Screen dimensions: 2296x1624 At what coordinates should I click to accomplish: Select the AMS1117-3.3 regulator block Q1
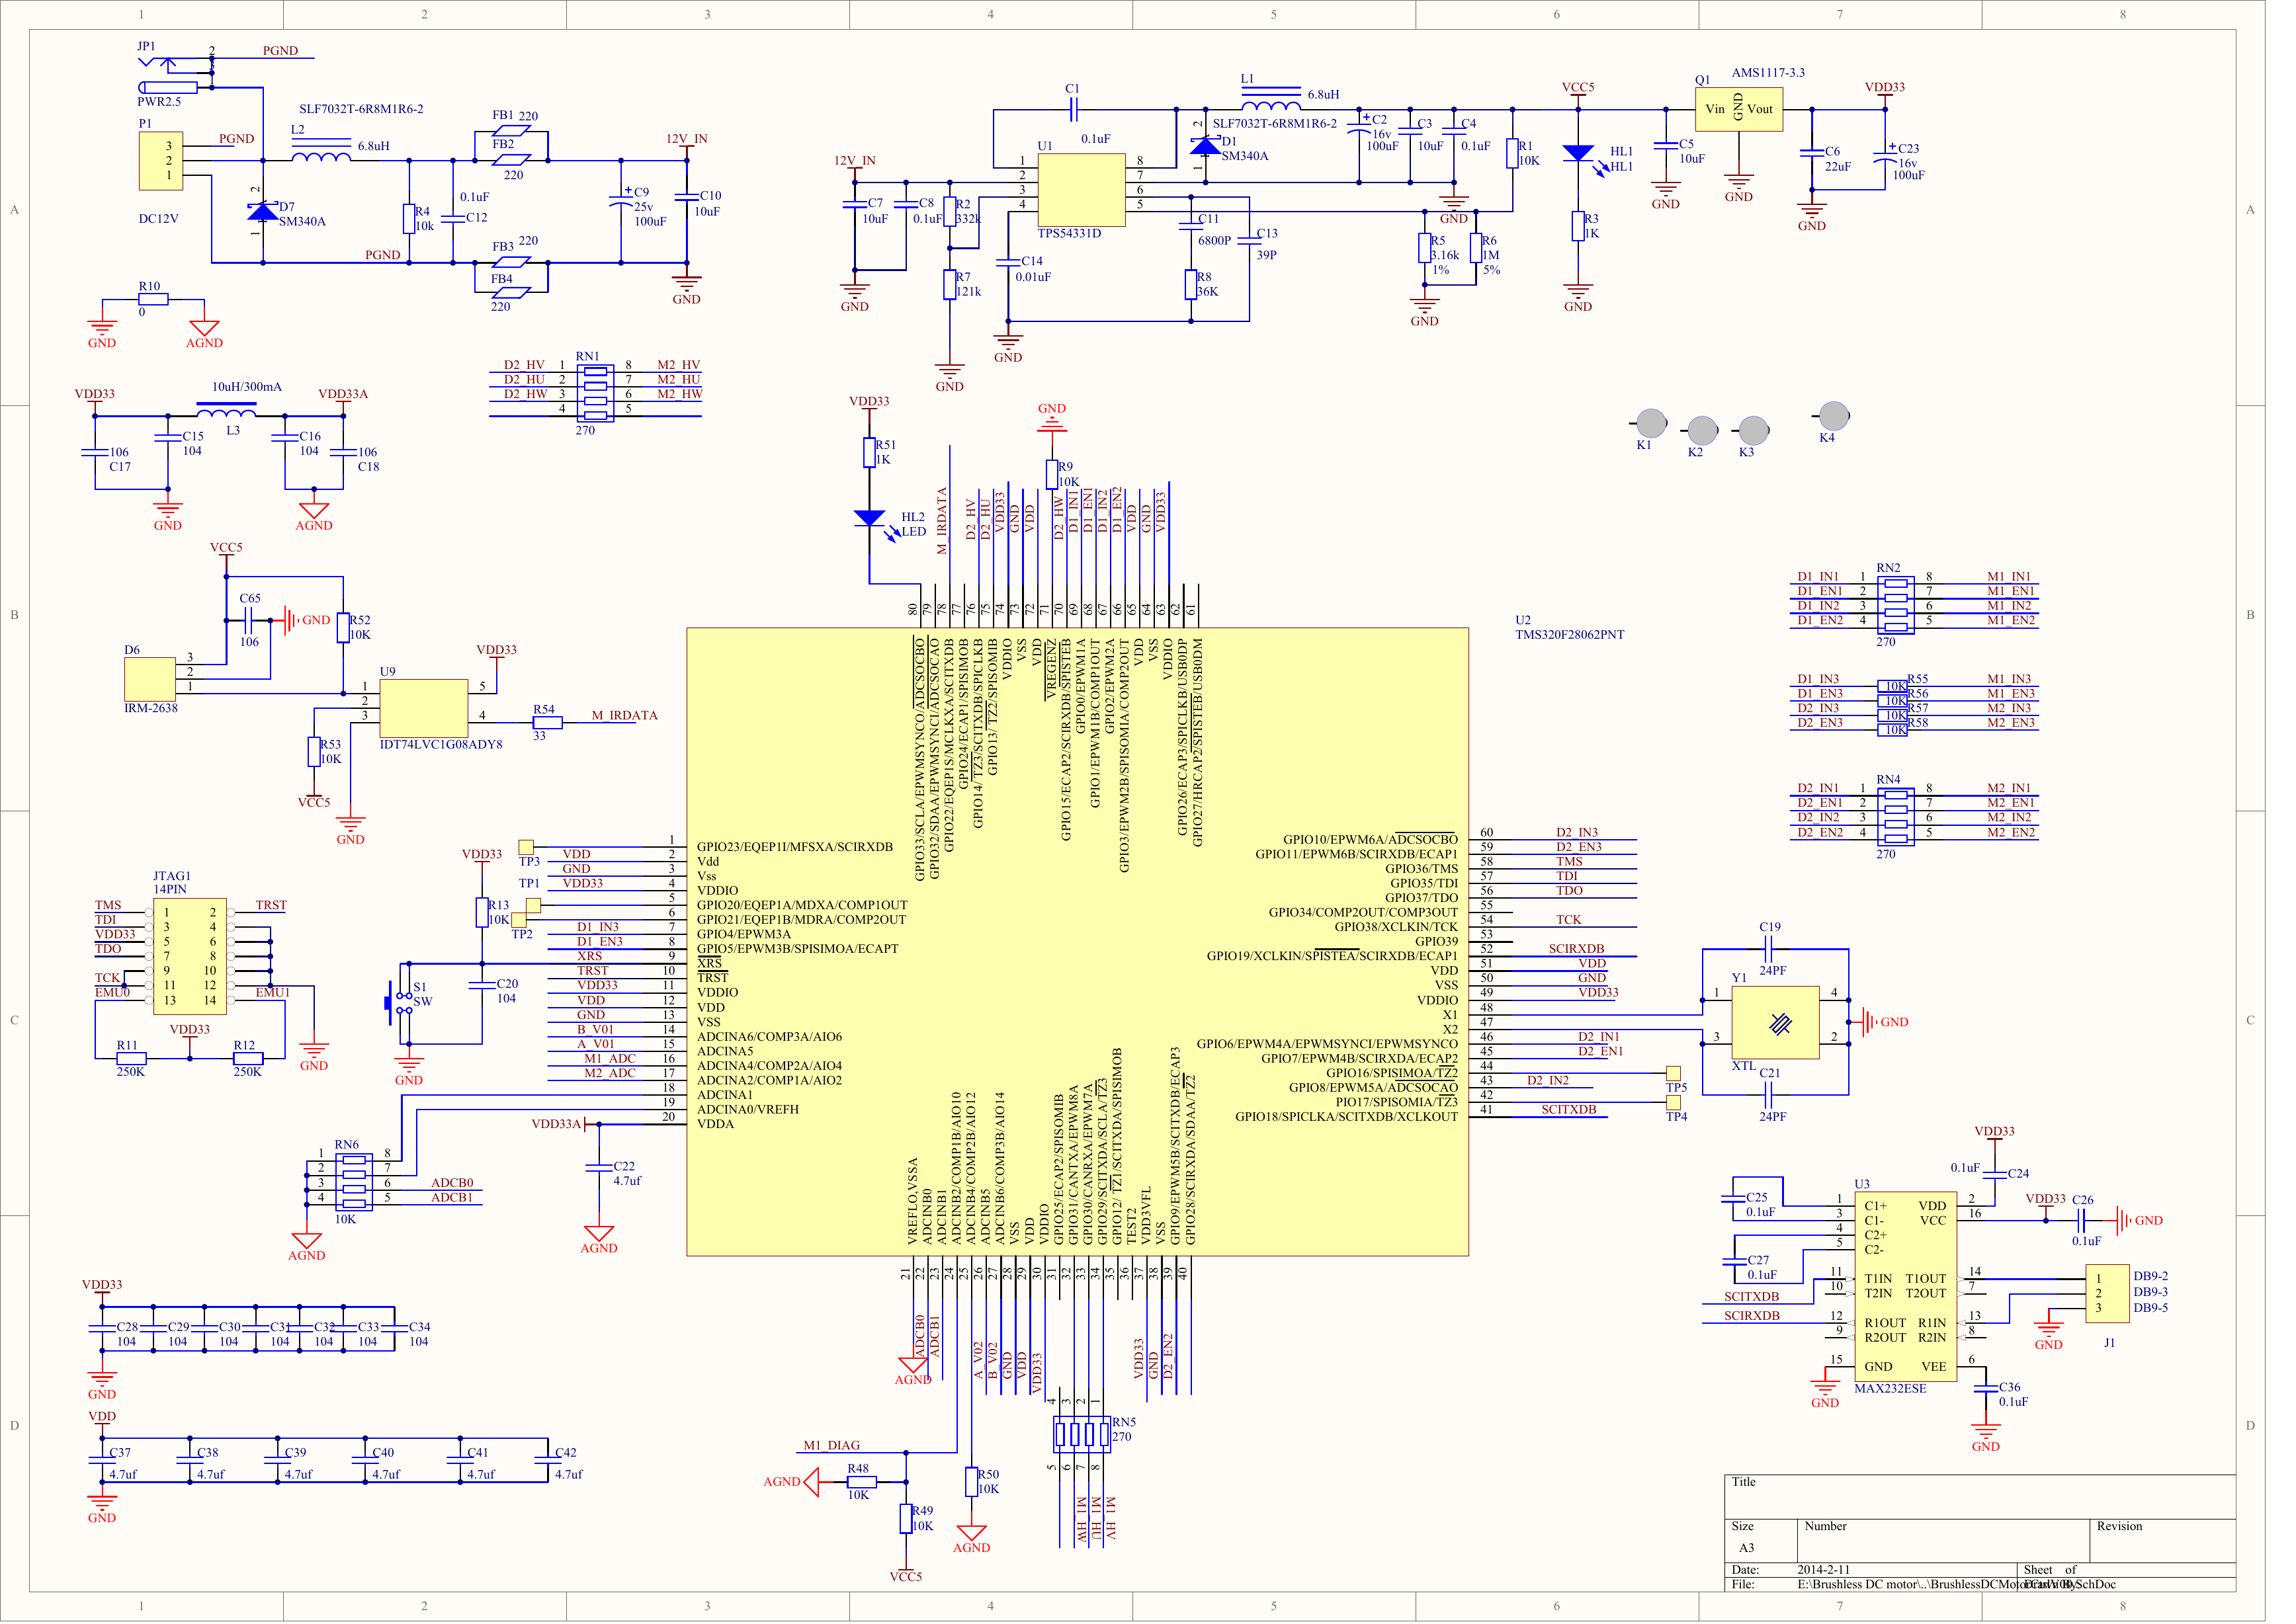coord(1739,109)
